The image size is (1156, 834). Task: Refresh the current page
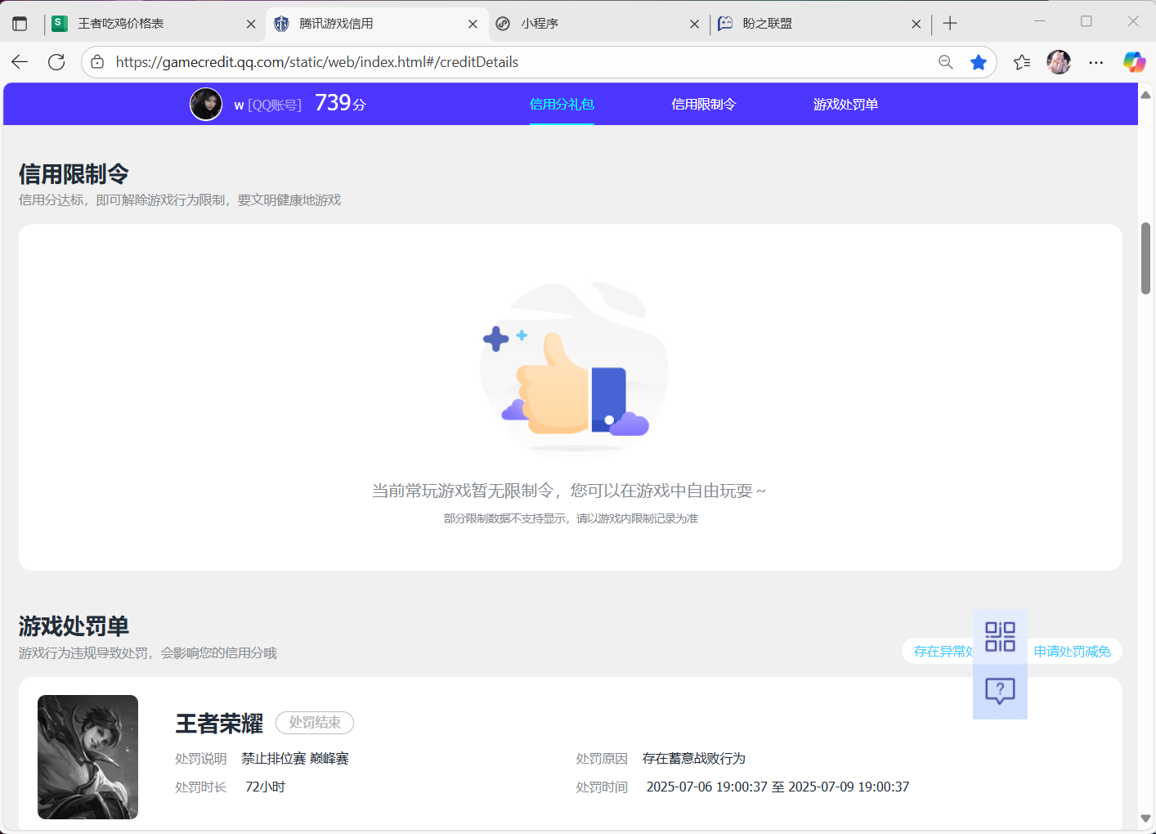pyautogui.click(x=56, y=62)
